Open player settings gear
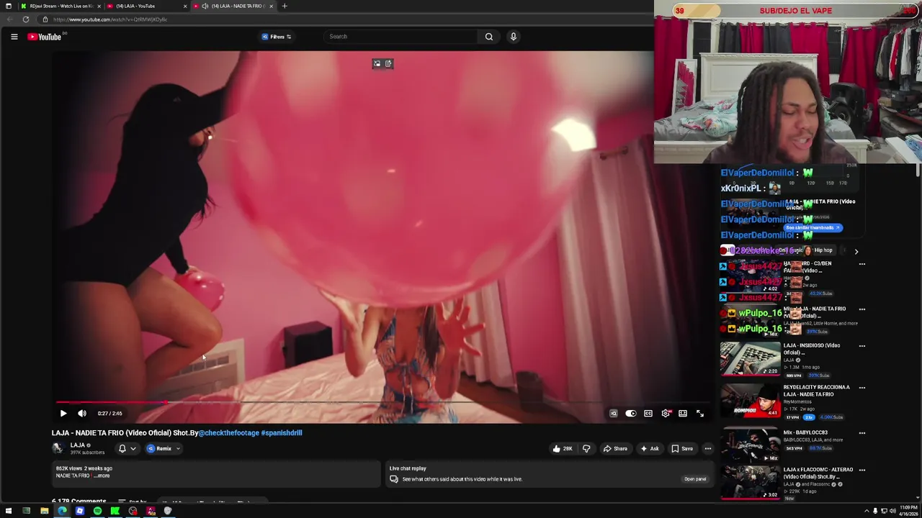 point(666,414)
